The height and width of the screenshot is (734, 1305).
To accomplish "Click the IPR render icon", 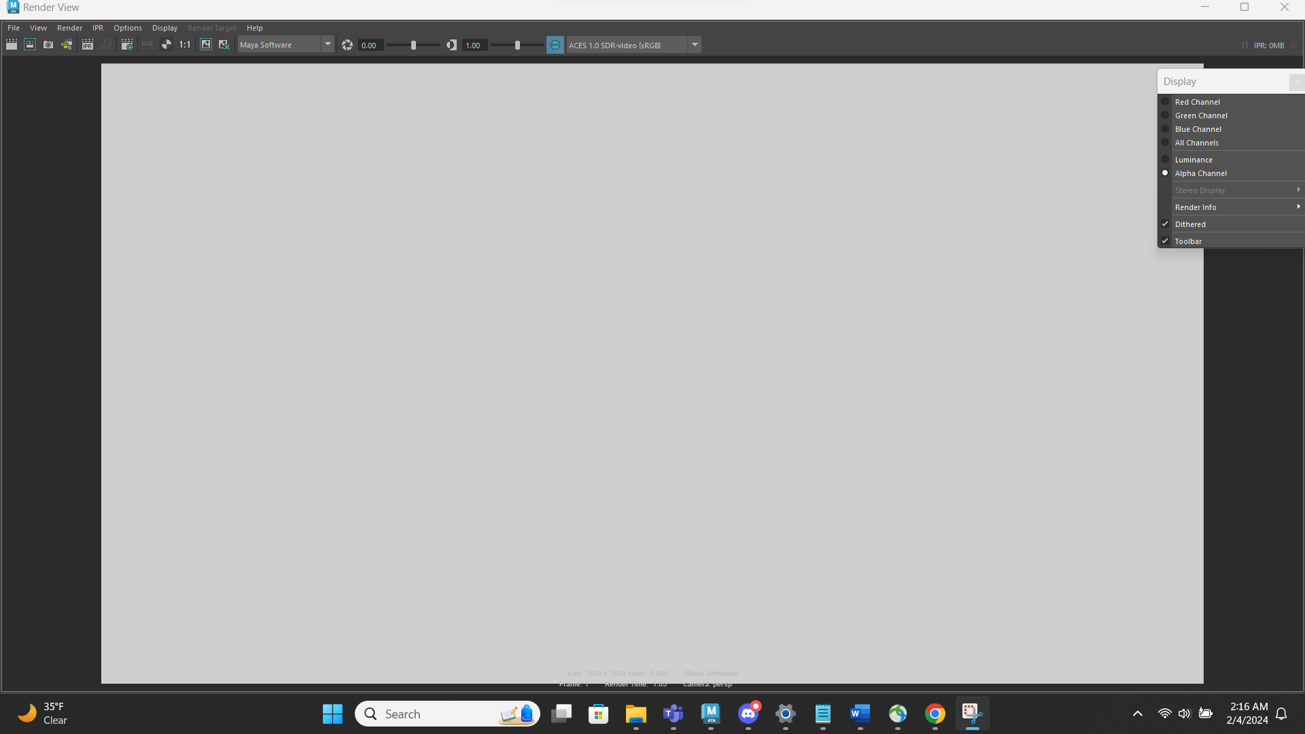I will tap(88, 44).
